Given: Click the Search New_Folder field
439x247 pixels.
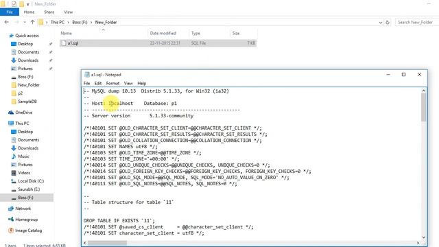Looking at the screenshot, I should click(x=416, y=22).
